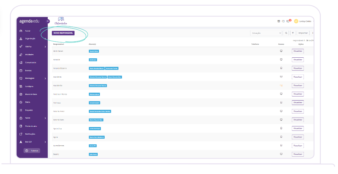Screen dimensions: 338x174
Task: Open the gift icon in top bar
Action: (279, 21)
